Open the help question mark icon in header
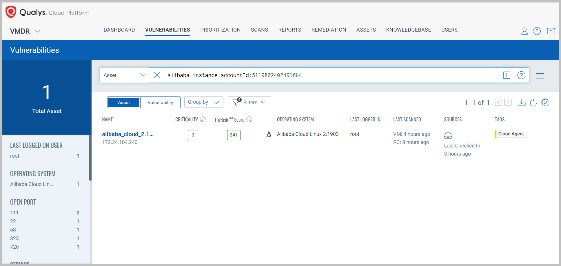Image resolution: width=561 pixels, height=266 pixels. (537, 31)
